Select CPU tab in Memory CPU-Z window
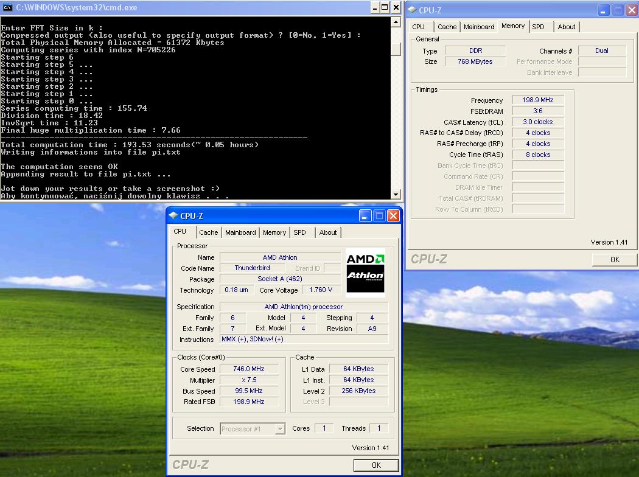The width and height of the screenshot is (639, 477). point(418,27)
